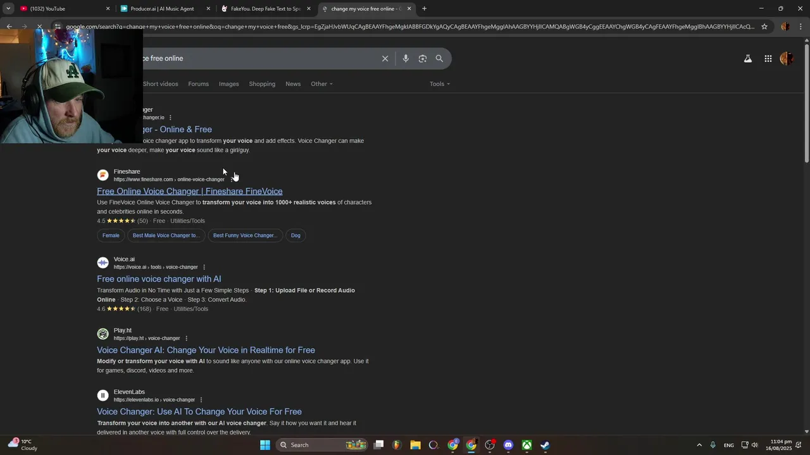Open more options next to voicechanger.io
The image size is (810, 455).
170,118
